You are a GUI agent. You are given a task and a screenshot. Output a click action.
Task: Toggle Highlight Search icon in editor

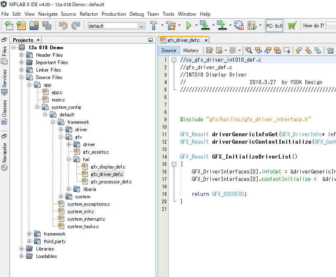click(277, 51)
